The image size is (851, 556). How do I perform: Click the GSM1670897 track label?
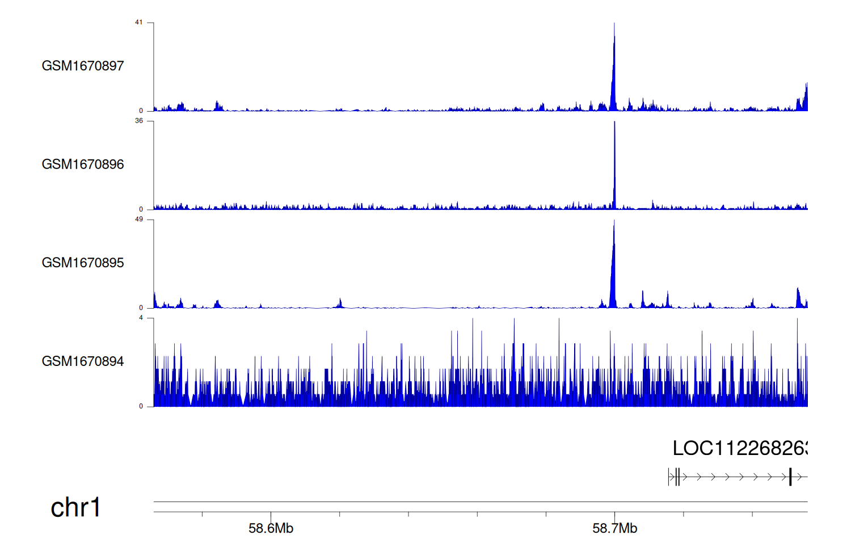(x=83, y=66)
